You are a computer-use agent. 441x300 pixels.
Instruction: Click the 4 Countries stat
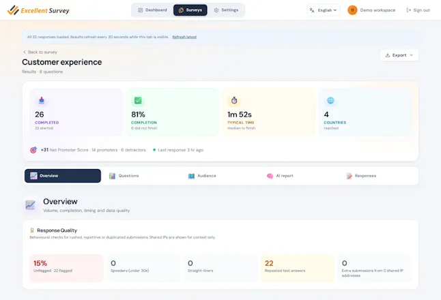coord(365,112)
